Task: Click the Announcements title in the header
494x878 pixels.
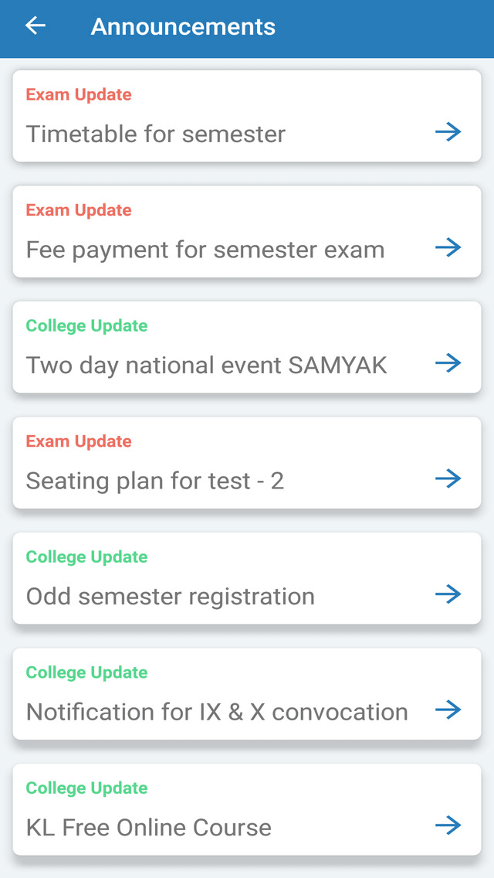Action: [x=183, y=26]
